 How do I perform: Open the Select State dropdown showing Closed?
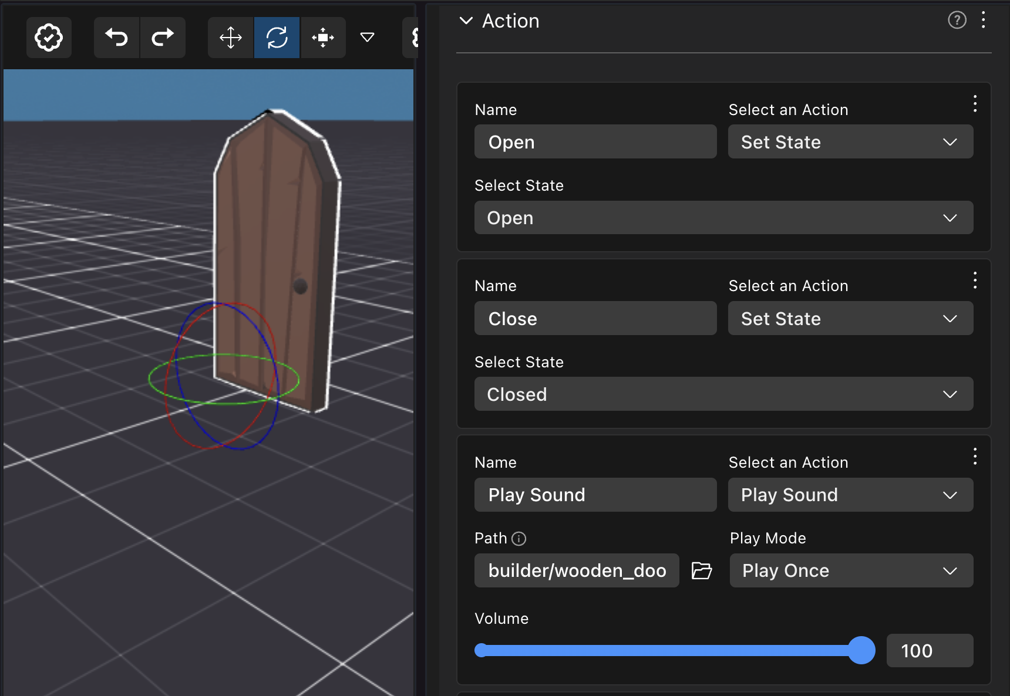tap(723, 394)
